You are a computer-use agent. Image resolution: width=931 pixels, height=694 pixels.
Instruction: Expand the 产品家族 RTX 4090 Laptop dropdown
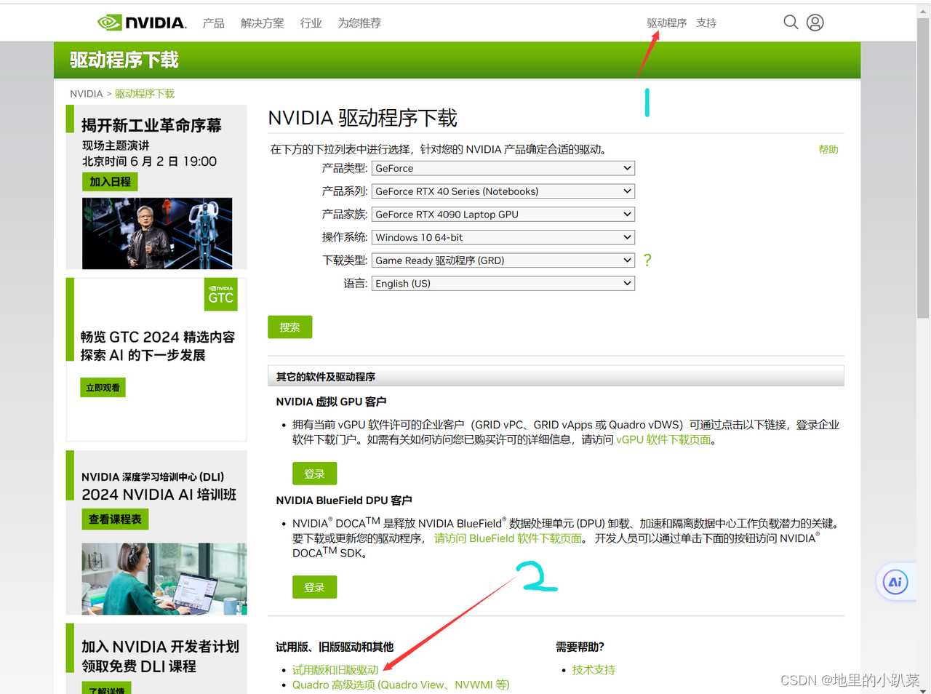coord(503,215)
